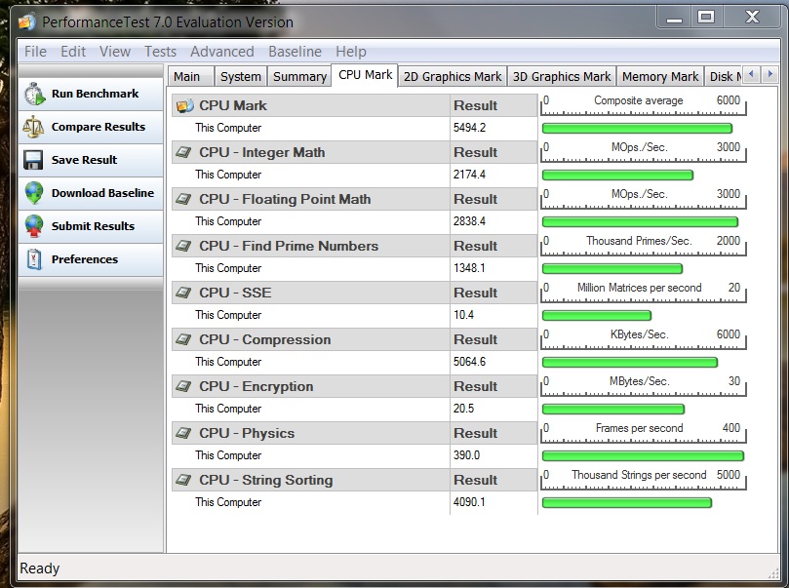Switch to the Memory Mark tab

click(x=660, y=76)
